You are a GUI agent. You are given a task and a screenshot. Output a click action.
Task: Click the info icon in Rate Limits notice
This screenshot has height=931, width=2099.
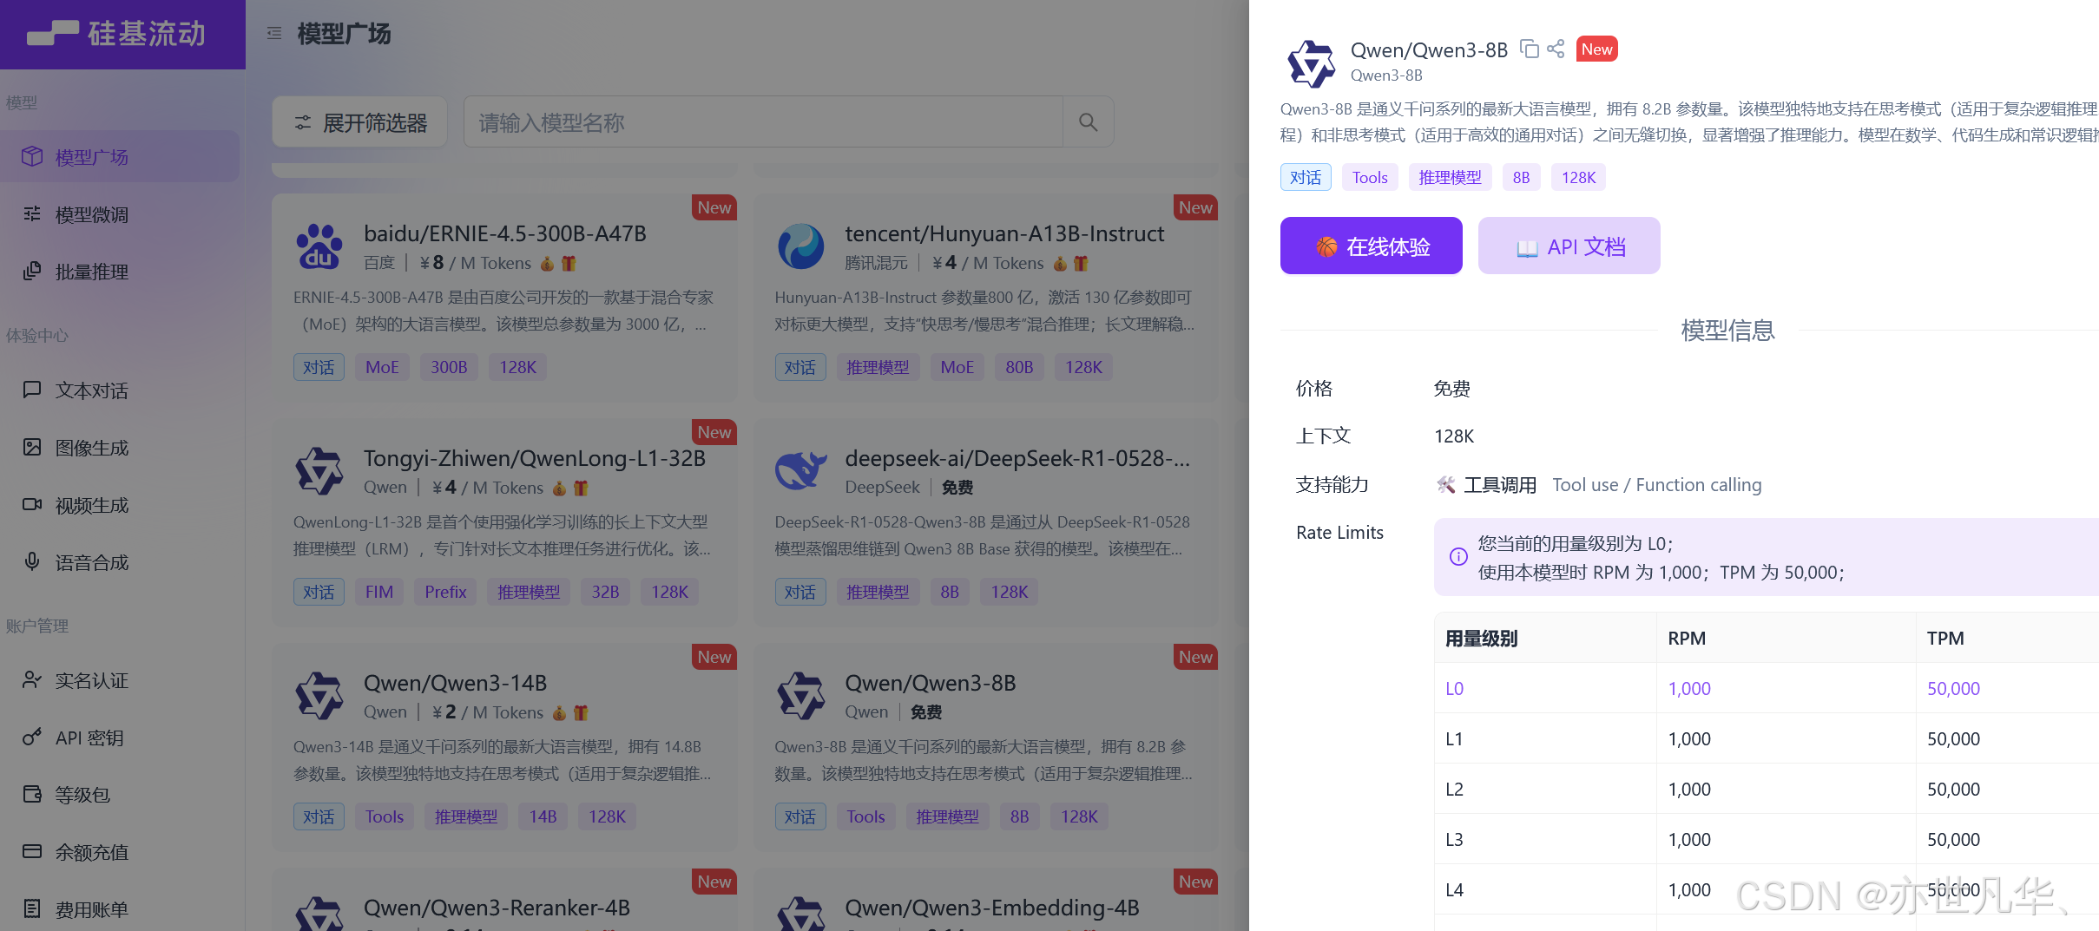[x=1458, y=557]
